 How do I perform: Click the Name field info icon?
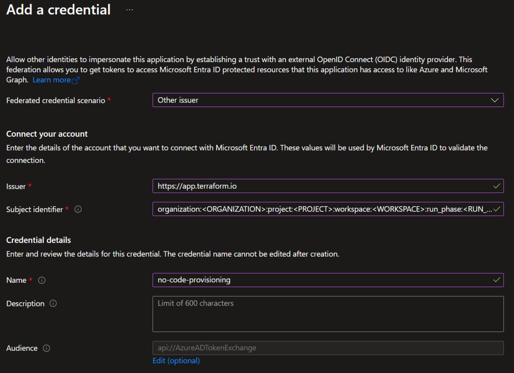click(41, 280)
